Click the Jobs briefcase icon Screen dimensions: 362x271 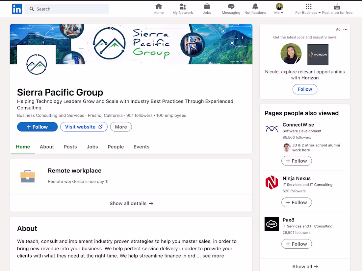207,7
